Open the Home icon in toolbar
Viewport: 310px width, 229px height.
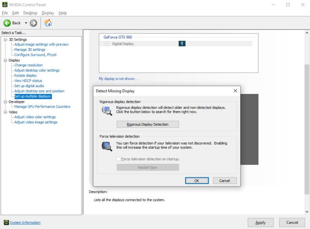click(x=48, y=23)
